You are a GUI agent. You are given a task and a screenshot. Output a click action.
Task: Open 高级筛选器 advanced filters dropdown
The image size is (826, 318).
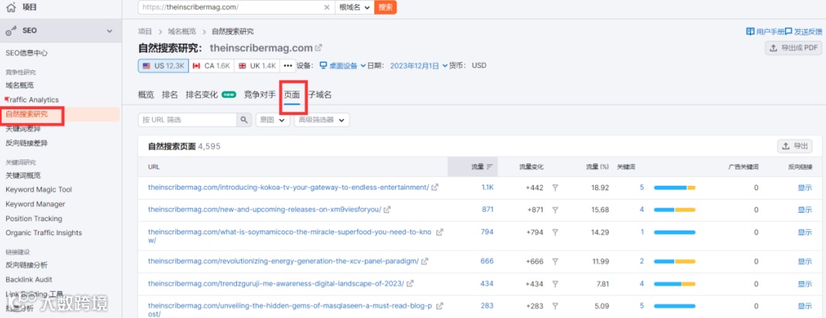click(x=322, y=120)
